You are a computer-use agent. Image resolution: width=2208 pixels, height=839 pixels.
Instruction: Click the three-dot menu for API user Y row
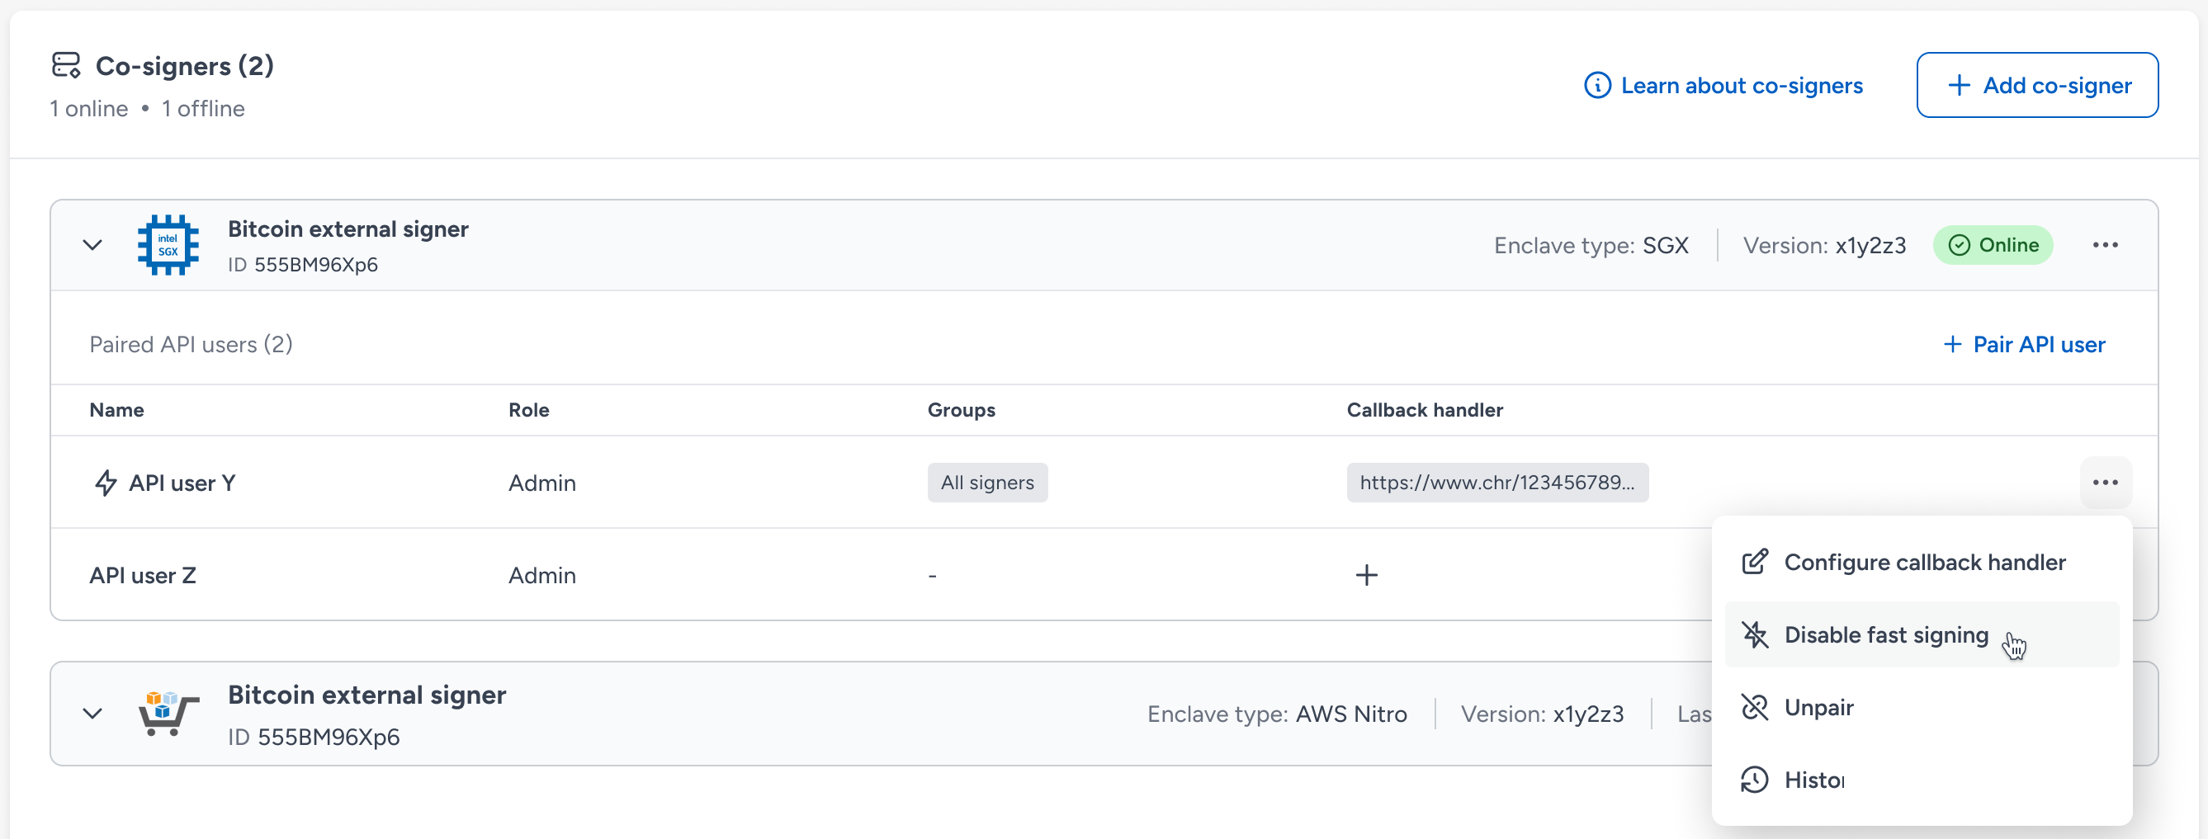[2104, 483]
